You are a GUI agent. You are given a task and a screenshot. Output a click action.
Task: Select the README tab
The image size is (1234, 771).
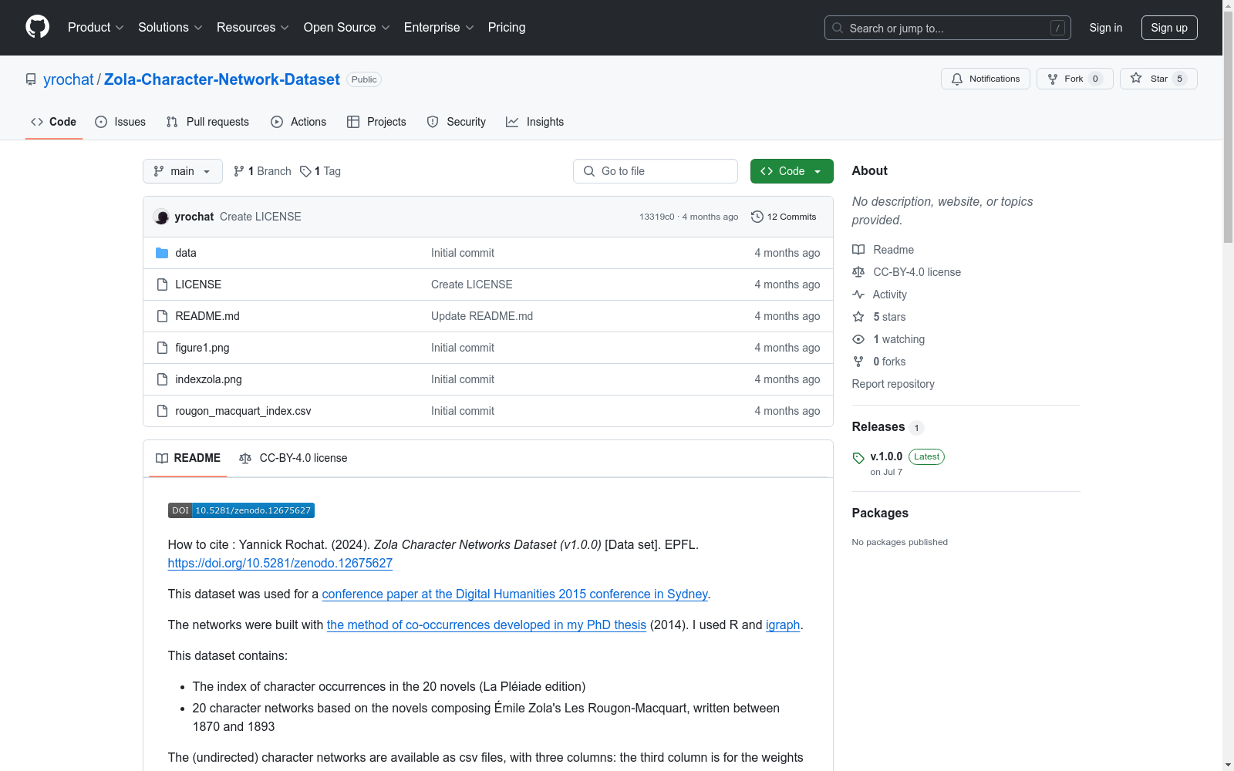pyautogui.click(x=188, y=458)
